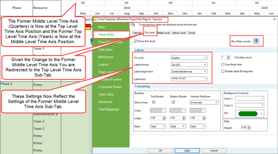Switch to the Middle Level sub-tab

tap(163, 33)
